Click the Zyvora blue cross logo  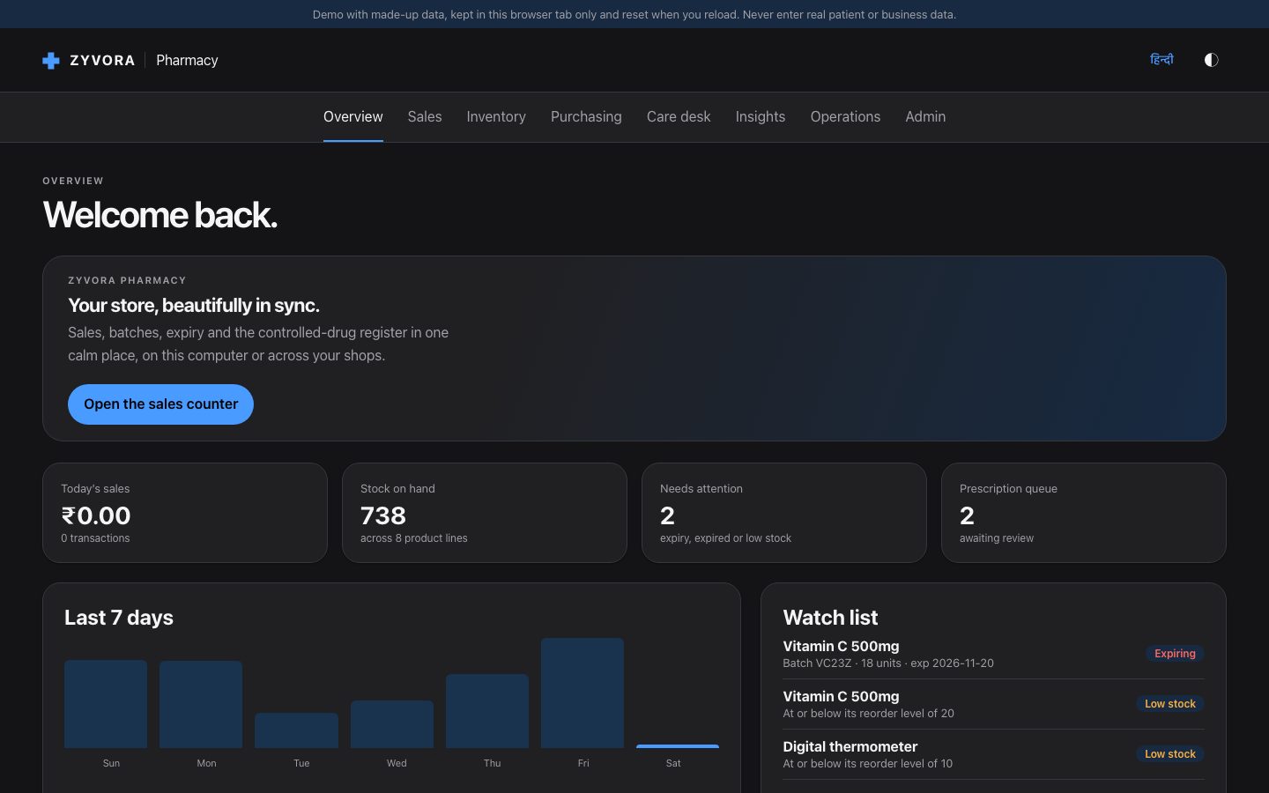tap(51, 60)
